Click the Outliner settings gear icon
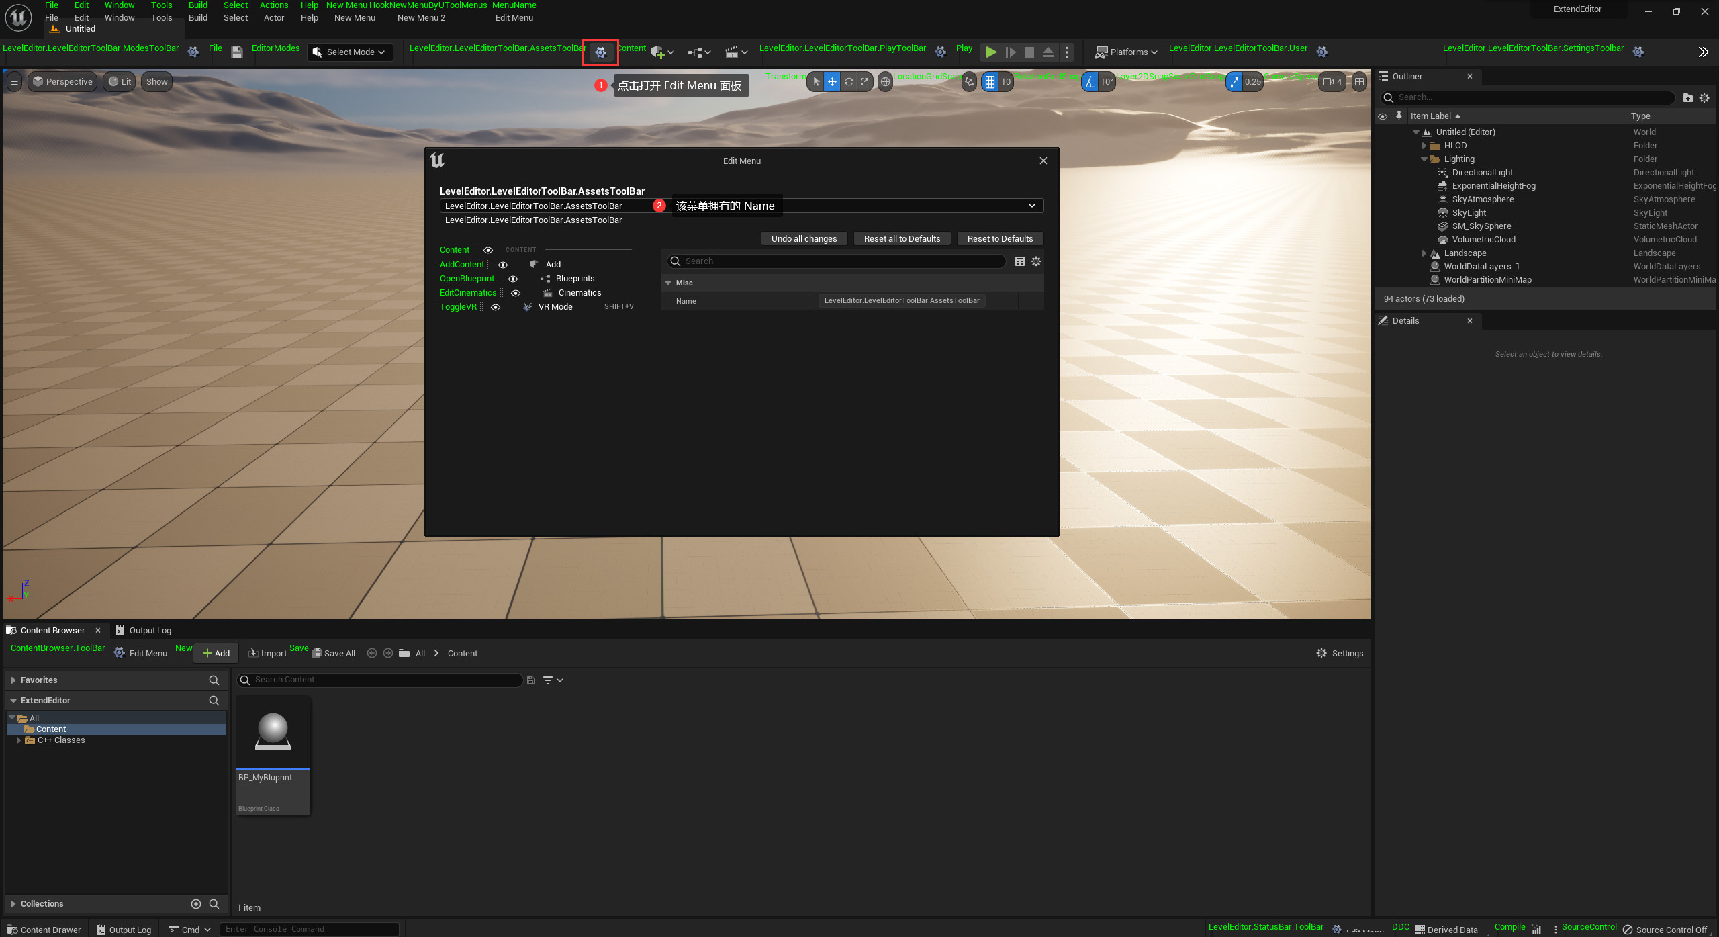This screenshot has height=937, width=1719. click(x=1704, y=98)
